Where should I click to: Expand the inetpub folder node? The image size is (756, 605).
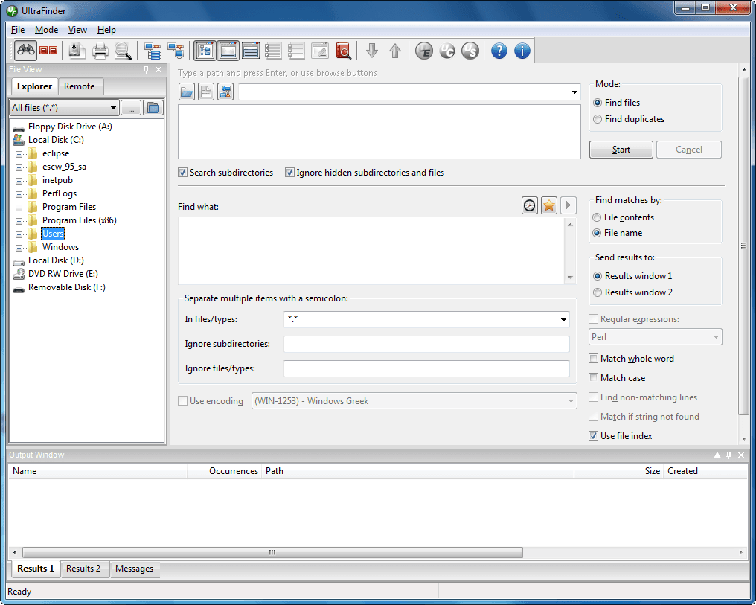[x=19, y=182]
